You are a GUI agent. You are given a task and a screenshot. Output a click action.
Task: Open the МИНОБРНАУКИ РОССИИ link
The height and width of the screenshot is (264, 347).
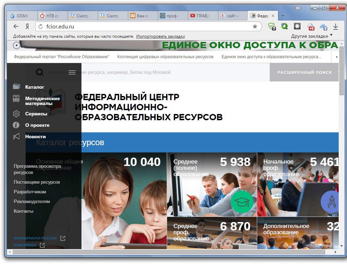pos(35,238)
